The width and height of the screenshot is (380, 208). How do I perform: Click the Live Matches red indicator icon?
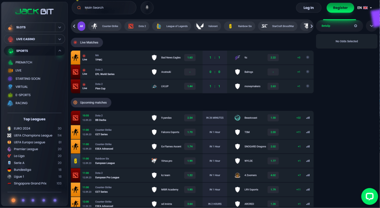[75, 42]
